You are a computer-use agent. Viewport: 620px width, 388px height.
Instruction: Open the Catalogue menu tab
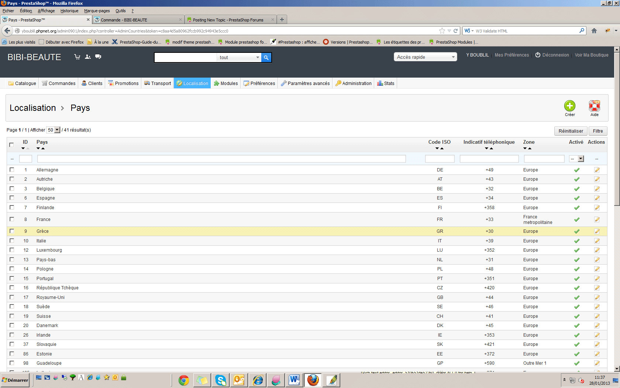[22, 83]
